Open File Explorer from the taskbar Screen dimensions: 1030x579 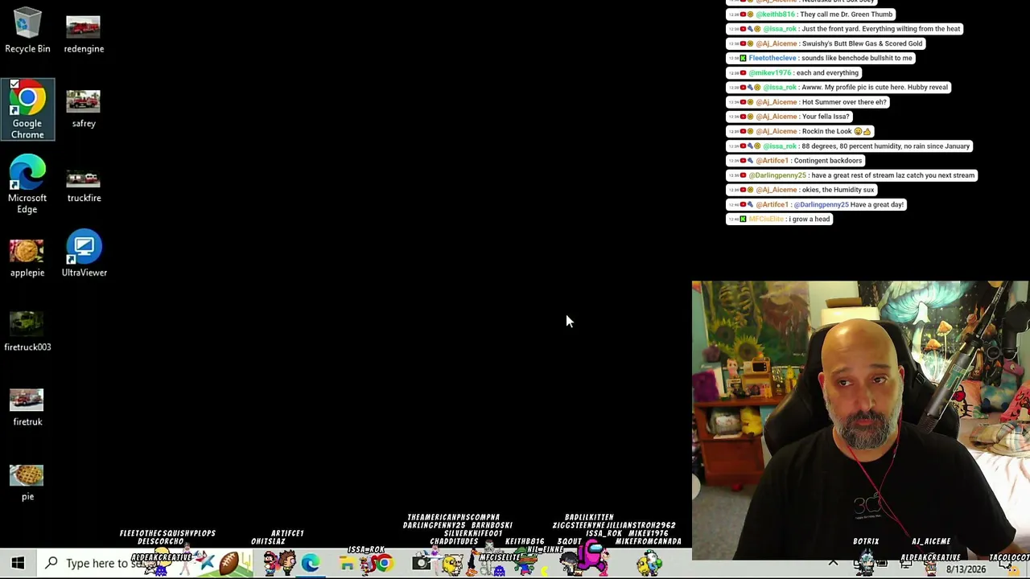tap(347, 563)
